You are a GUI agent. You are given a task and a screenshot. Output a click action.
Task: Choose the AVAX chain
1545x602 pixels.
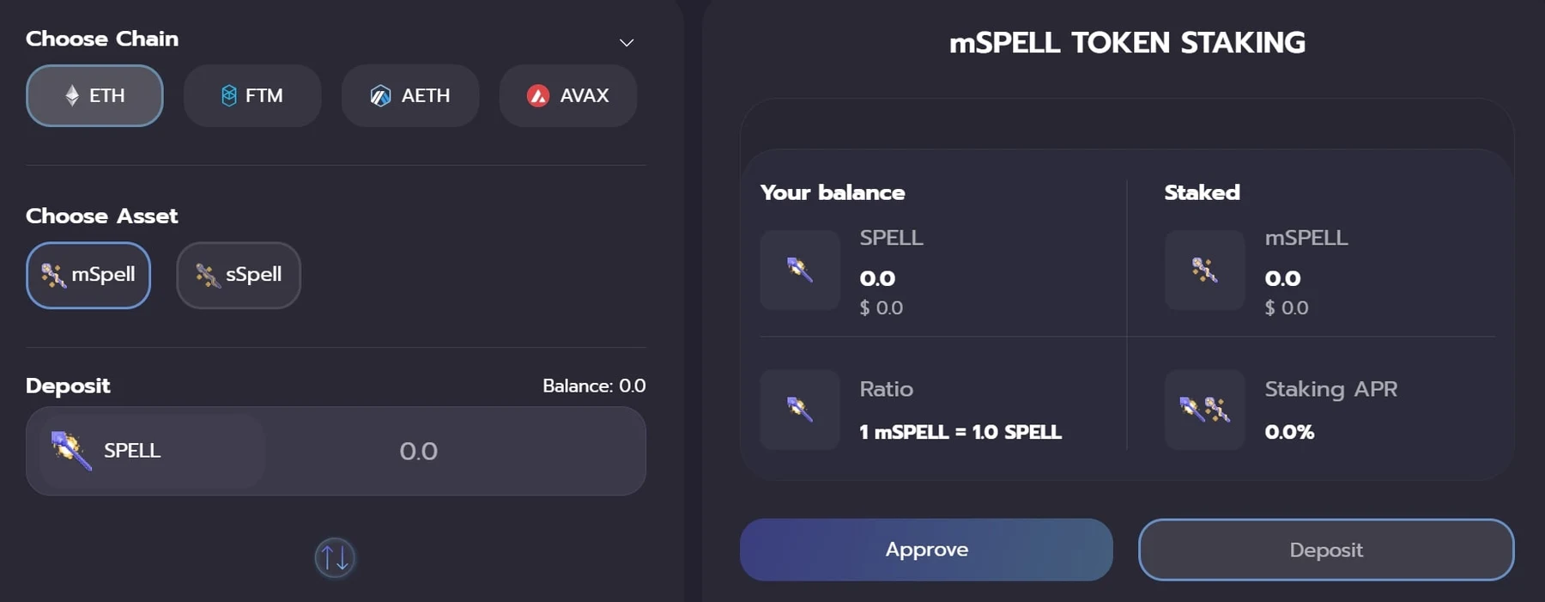click(568, 95)
